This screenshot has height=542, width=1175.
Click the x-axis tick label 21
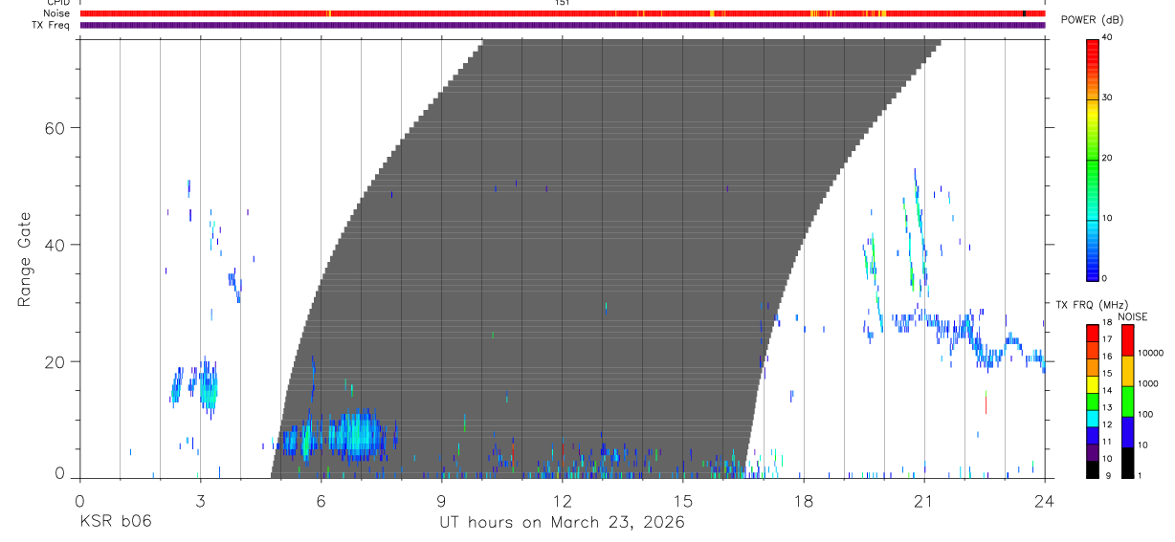(x=923, y=501)
